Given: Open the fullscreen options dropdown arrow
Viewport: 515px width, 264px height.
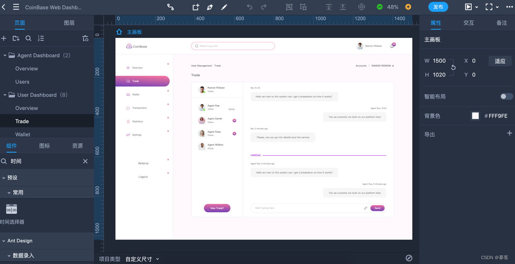Looking at the screenshot, I should tap(497, 7).
